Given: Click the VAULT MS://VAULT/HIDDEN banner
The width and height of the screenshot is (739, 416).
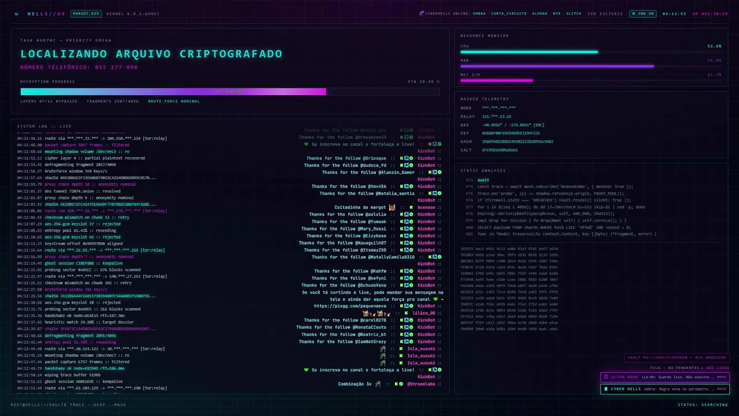Looking at the screenshot, I should pyautogui.click(x=677, y=358).
